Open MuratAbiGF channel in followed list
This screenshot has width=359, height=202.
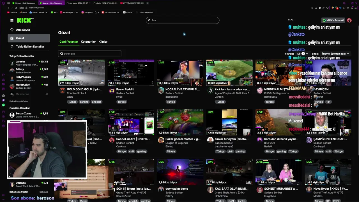pyautogui.click(x=29, y=86)
